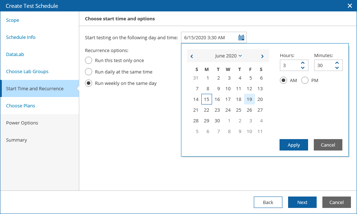The image size is (357, 214).
Task: Click the start date and time field
Action: pos(209,37)
